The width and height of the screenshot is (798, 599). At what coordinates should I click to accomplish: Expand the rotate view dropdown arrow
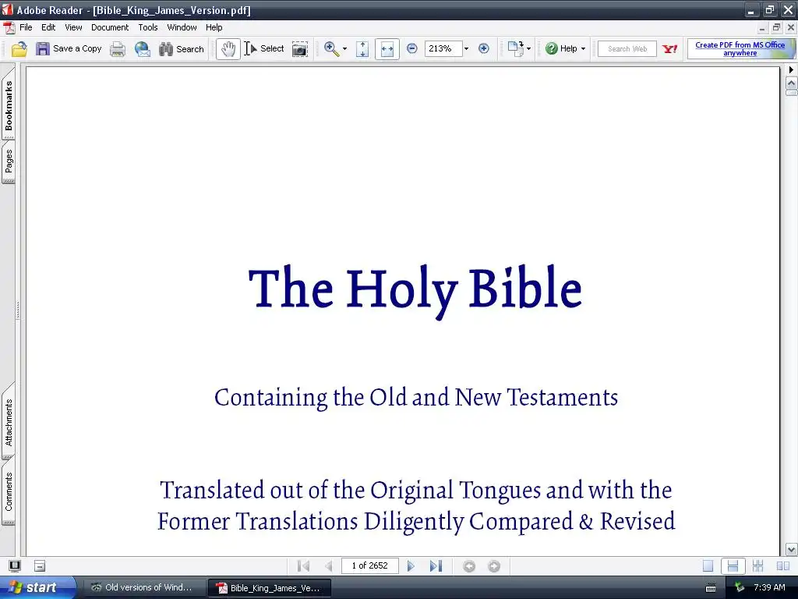click(528, 49)
